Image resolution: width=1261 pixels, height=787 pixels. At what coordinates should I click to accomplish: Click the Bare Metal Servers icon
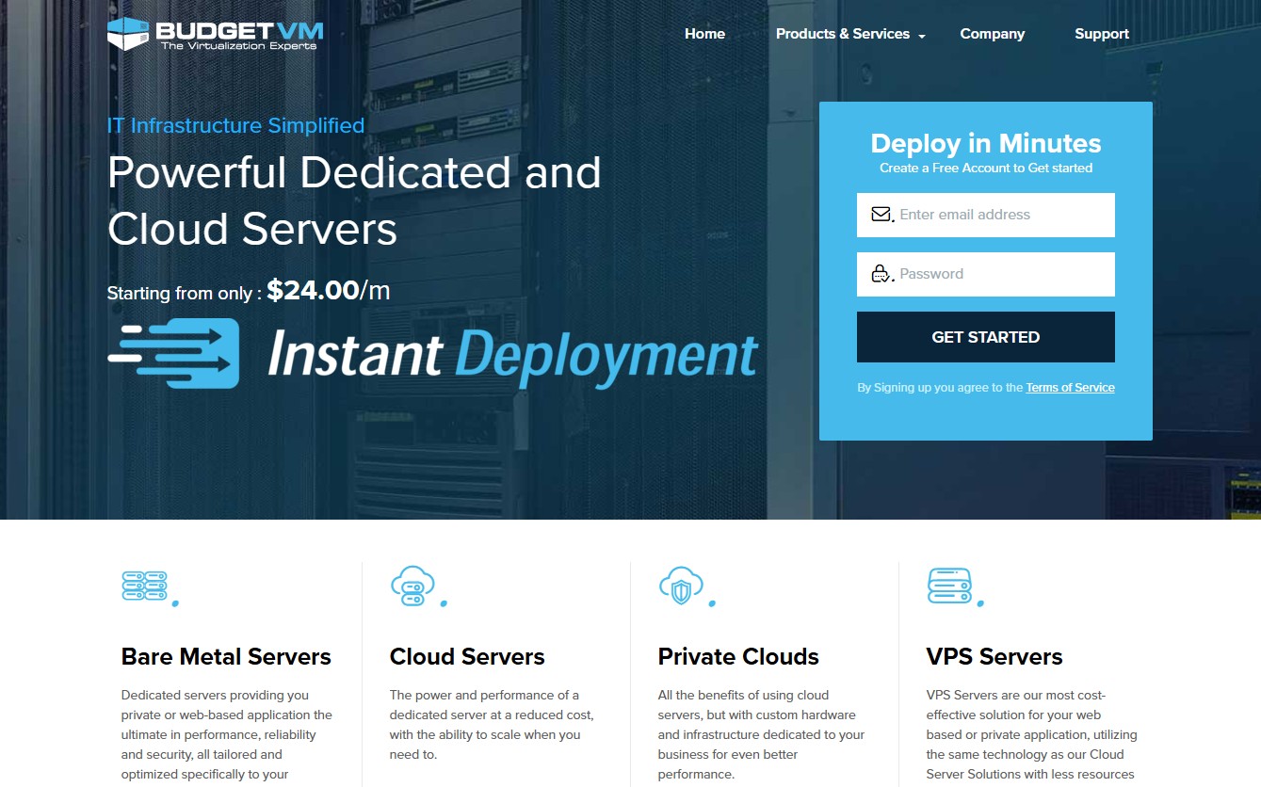(x=144, y=585)
